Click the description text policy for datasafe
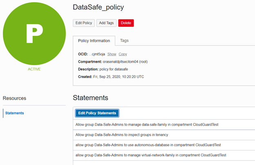 pos(114,69)
